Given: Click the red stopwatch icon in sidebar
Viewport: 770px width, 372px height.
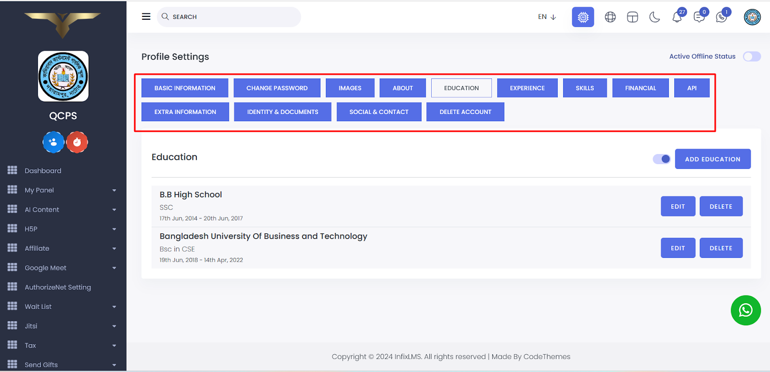Looking at the screenshot, I should tap(77, 142).
